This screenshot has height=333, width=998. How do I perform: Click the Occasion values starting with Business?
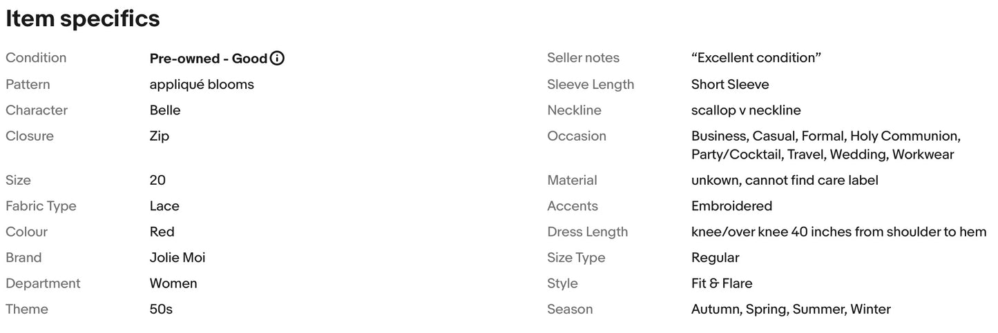pyautogui.click(x=826, y=145)
